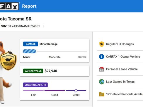Click the reliability slider circle handle
Image resolution: width=143 pixels, height=107 pixels.
(x=76, y=91)
